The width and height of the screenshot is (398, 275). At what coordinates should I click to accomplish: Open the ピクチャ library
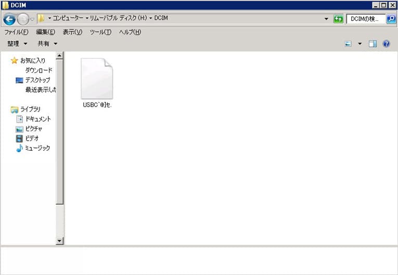tap(34, 129)
